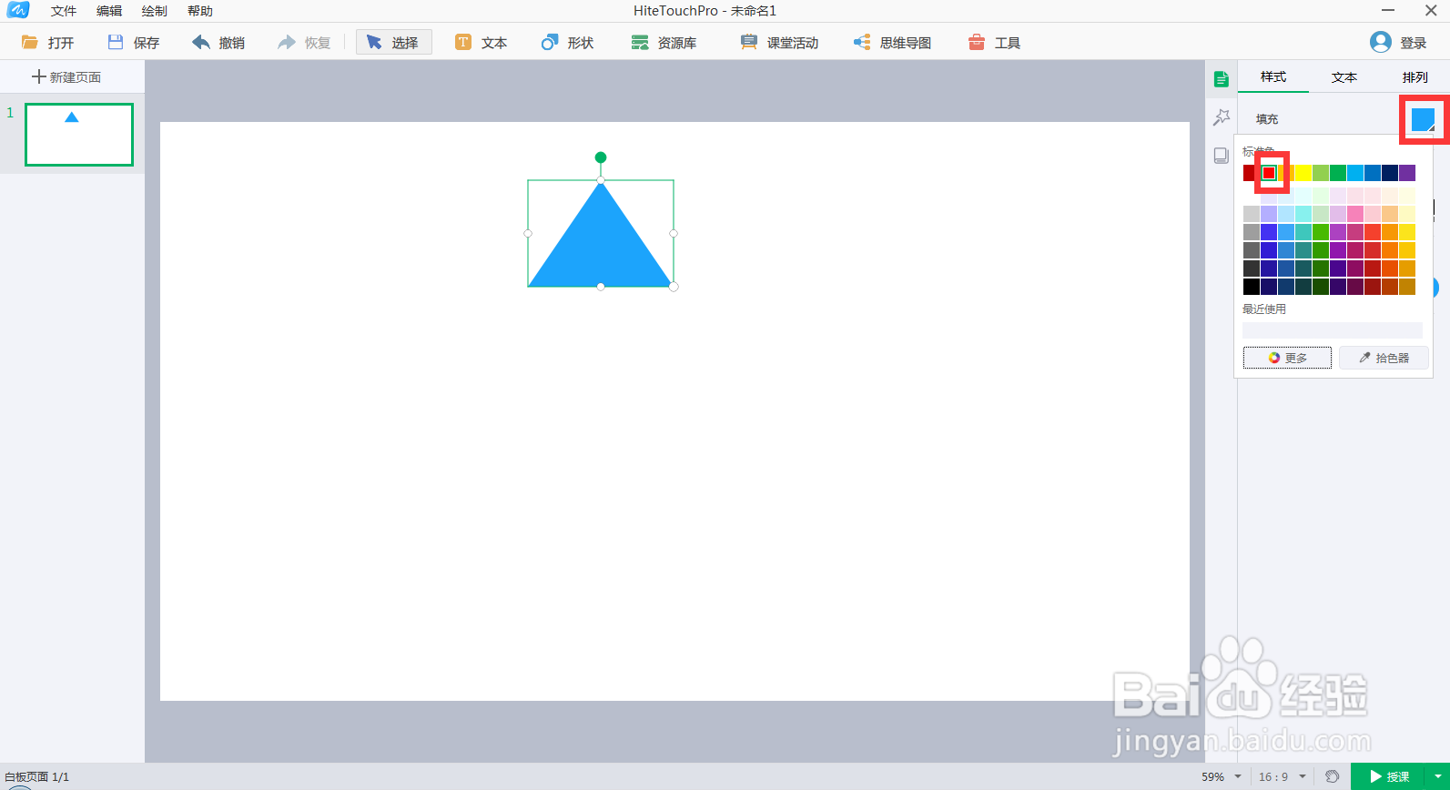Insert a 思维导图 mind map
The height and width of the screenshot is (790, 1450).
pyautogui.click(x=892, y=43)
